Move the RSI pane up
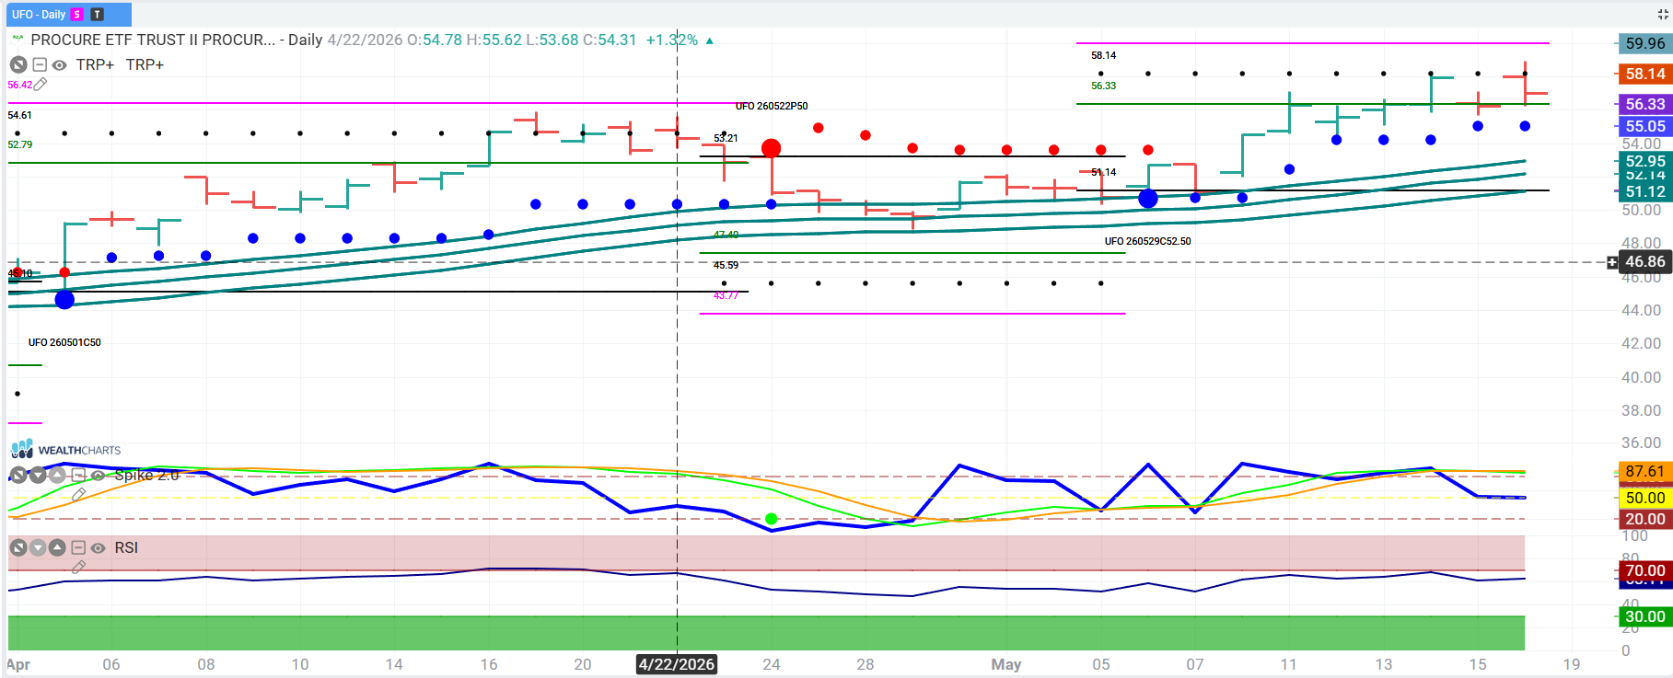Image resolution: width=1673 pixels, height=678 pixels. pos(57,547)
